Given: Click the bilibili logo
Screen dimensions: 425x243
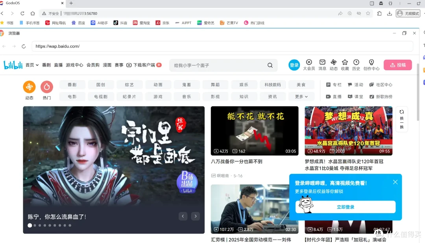Looking at the screenshot, I should pos(13,65).
